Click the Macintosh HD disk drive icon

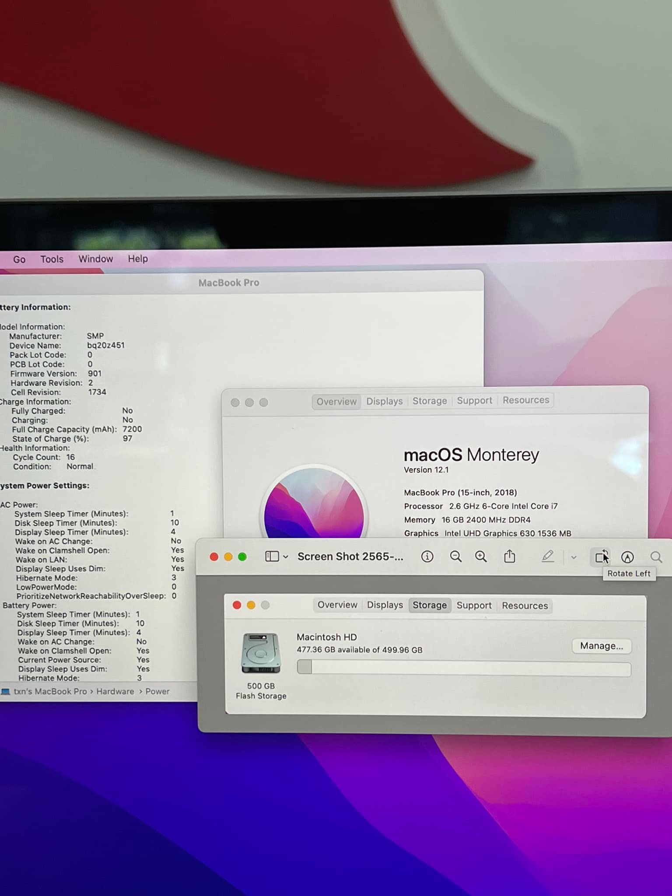(x=261, y=653)
